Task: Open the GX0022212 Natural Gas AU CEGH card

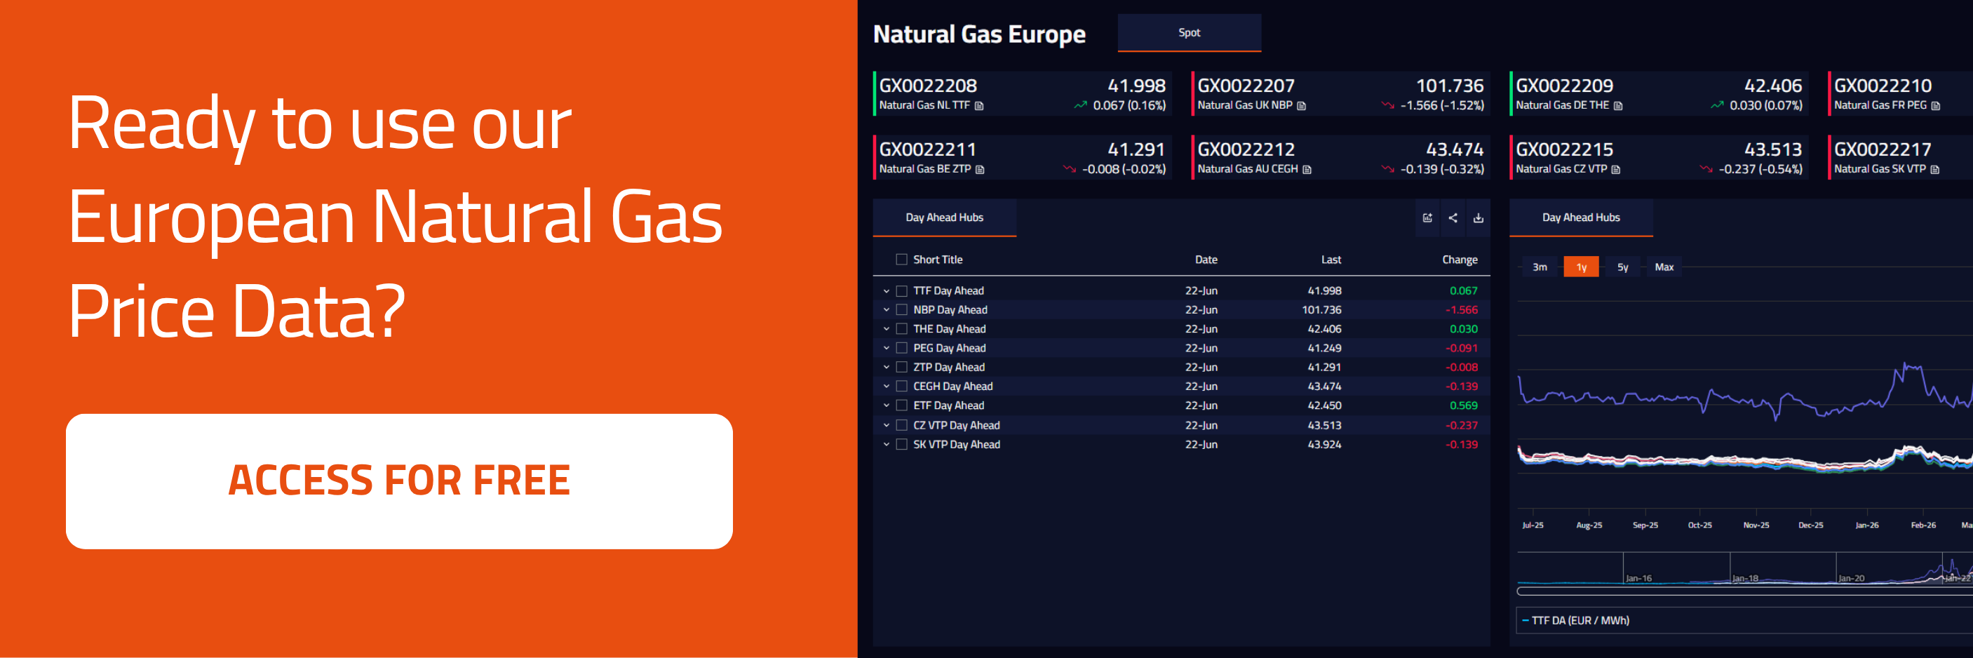Action: pyautogui.click(x=1340, y=158)
